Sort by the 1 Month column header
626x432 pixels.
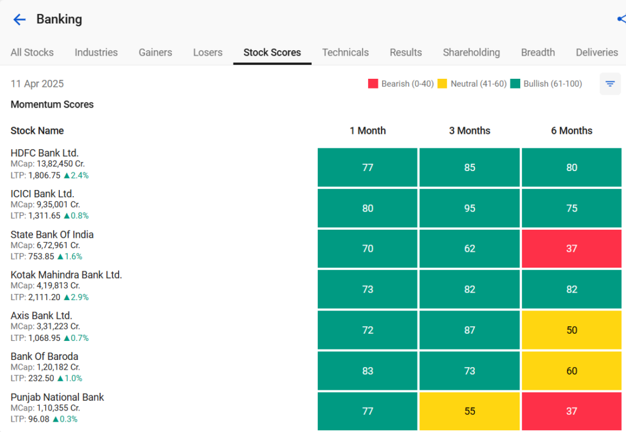(x=367, y=130)
